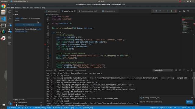Open notification gear settings
The width and height of the screenshot is (195, 109).
[192, 97]
